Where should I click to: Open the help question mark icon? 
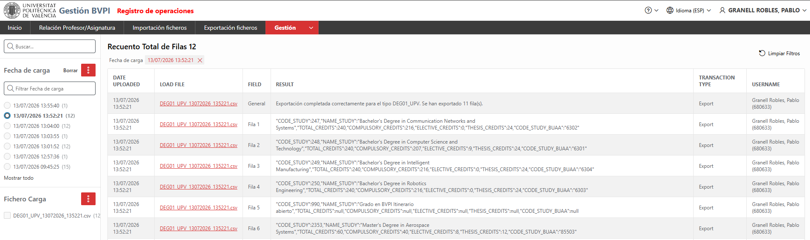point(648,10)
